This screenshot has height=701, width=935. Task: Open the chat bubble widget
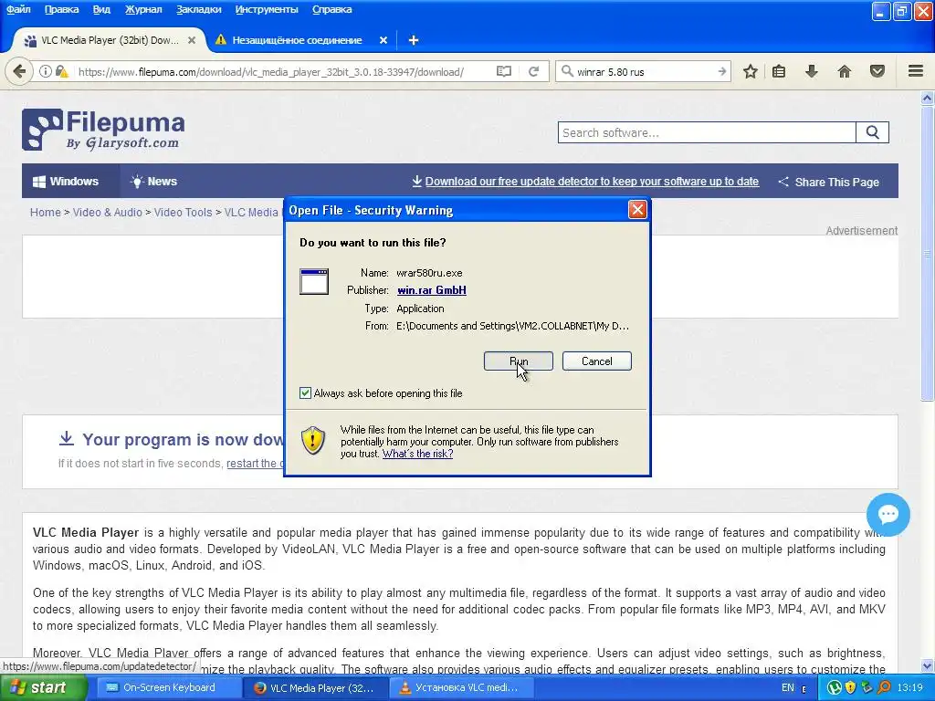[888, 515]
